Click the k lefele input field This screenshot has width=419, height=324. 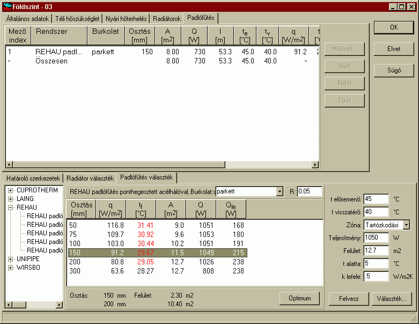tap(376, 276)
